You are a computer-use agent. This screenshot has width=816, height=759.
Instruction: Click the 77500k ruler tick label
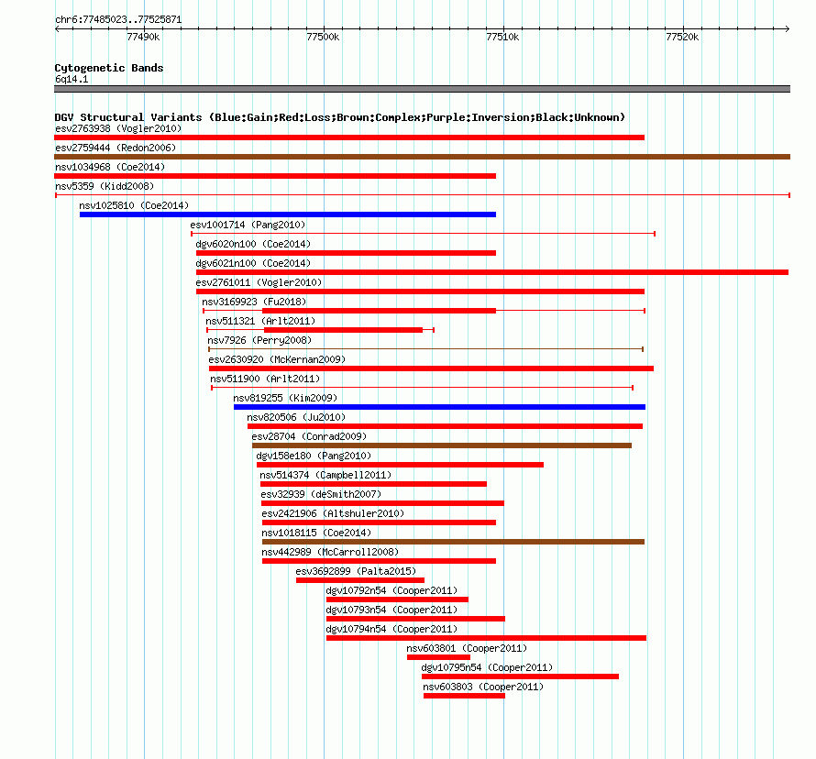point(323,37)
